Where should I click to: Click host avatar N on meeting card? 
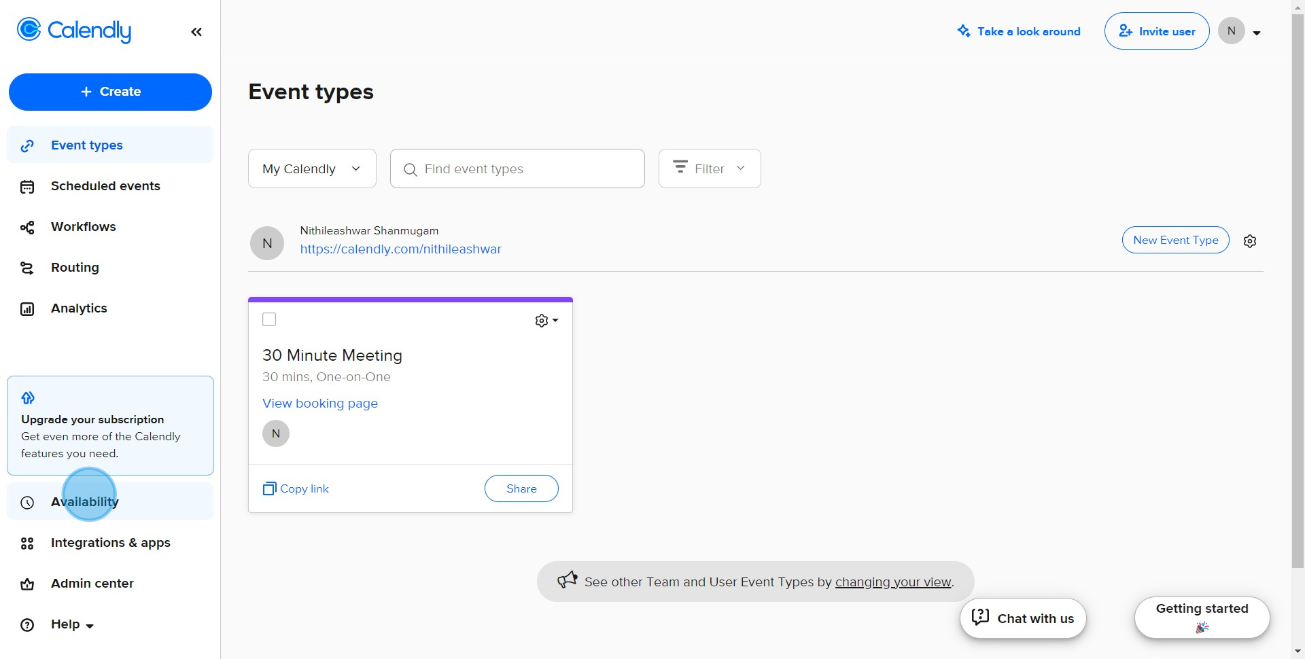coord(276,433)
